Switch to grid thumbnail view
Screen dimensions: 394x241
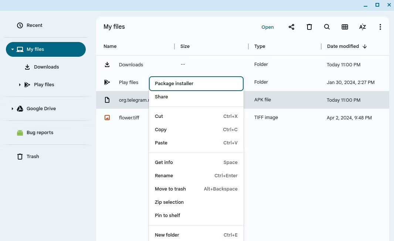pos(344,27)
